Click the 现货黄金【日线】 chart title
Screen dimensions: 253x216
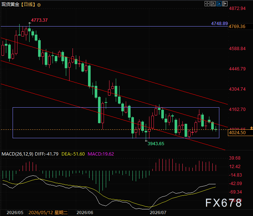click(x=18, y=4)
